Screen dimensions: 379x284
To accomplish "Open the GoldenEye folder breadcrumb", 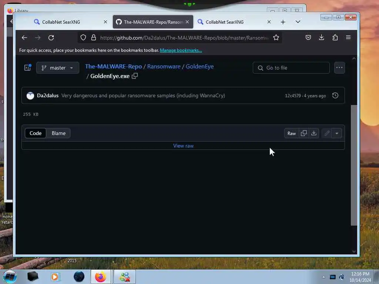I will [199, 67].
